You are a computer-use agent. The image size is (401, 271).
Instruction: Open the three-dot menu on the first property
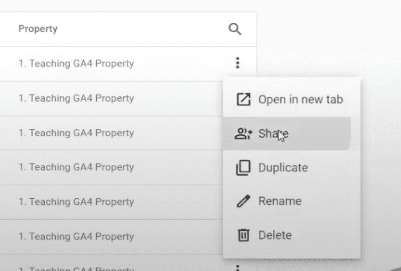238,62
